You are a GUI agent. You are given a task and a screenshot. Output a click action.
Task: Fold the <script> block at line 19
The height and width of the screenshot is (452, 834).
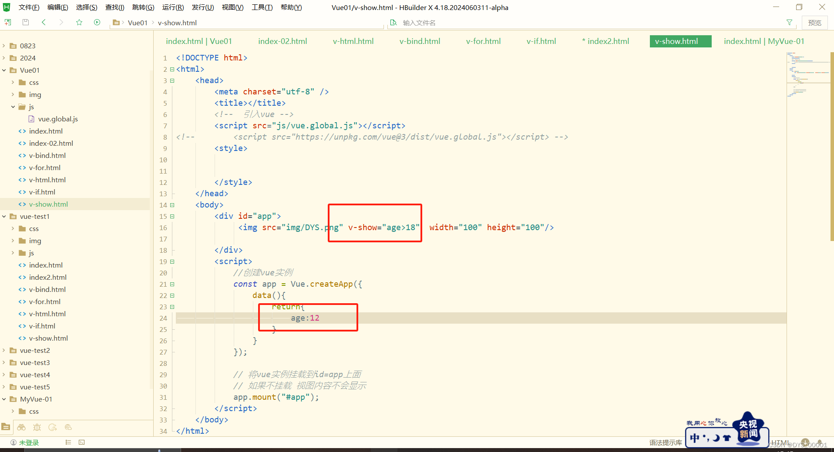coord(172,261)
